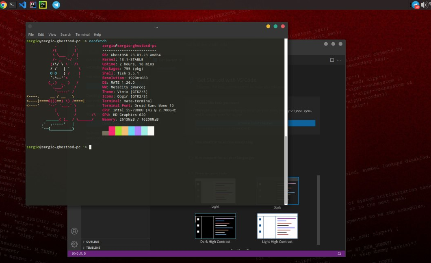Screen dimensions: 431x263
Task: Open the terminal File menu
Action: coord(31,35)
